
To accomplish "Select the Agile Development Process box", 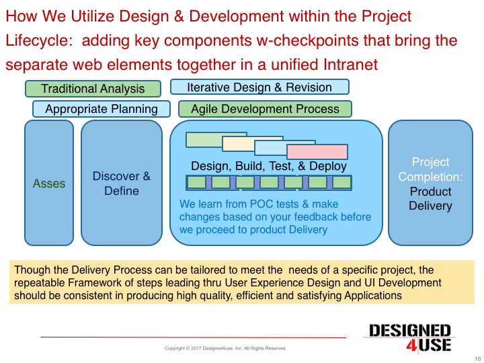I will tap(265, 109).
